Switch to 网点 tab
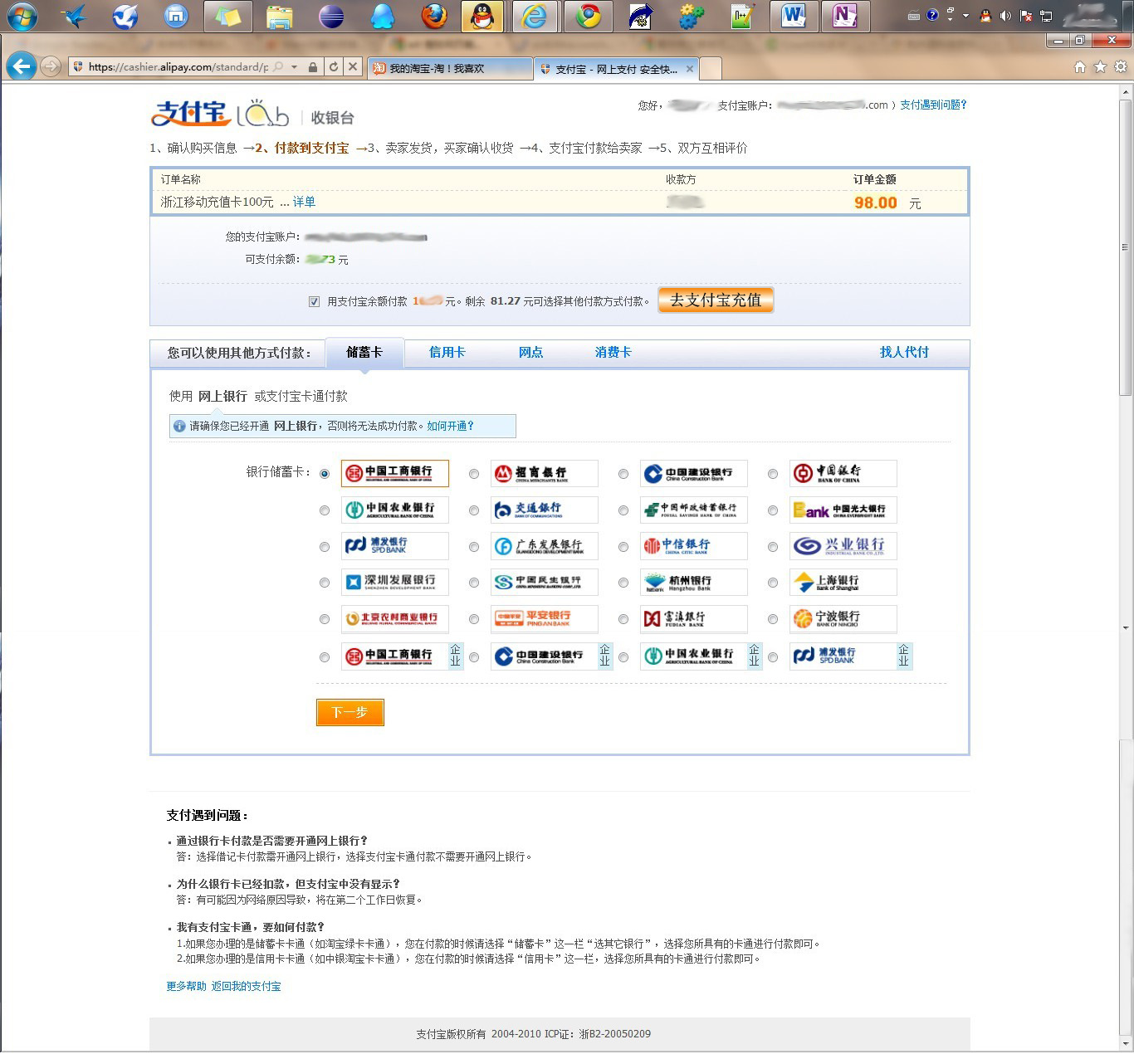 (x=530, y=353)
